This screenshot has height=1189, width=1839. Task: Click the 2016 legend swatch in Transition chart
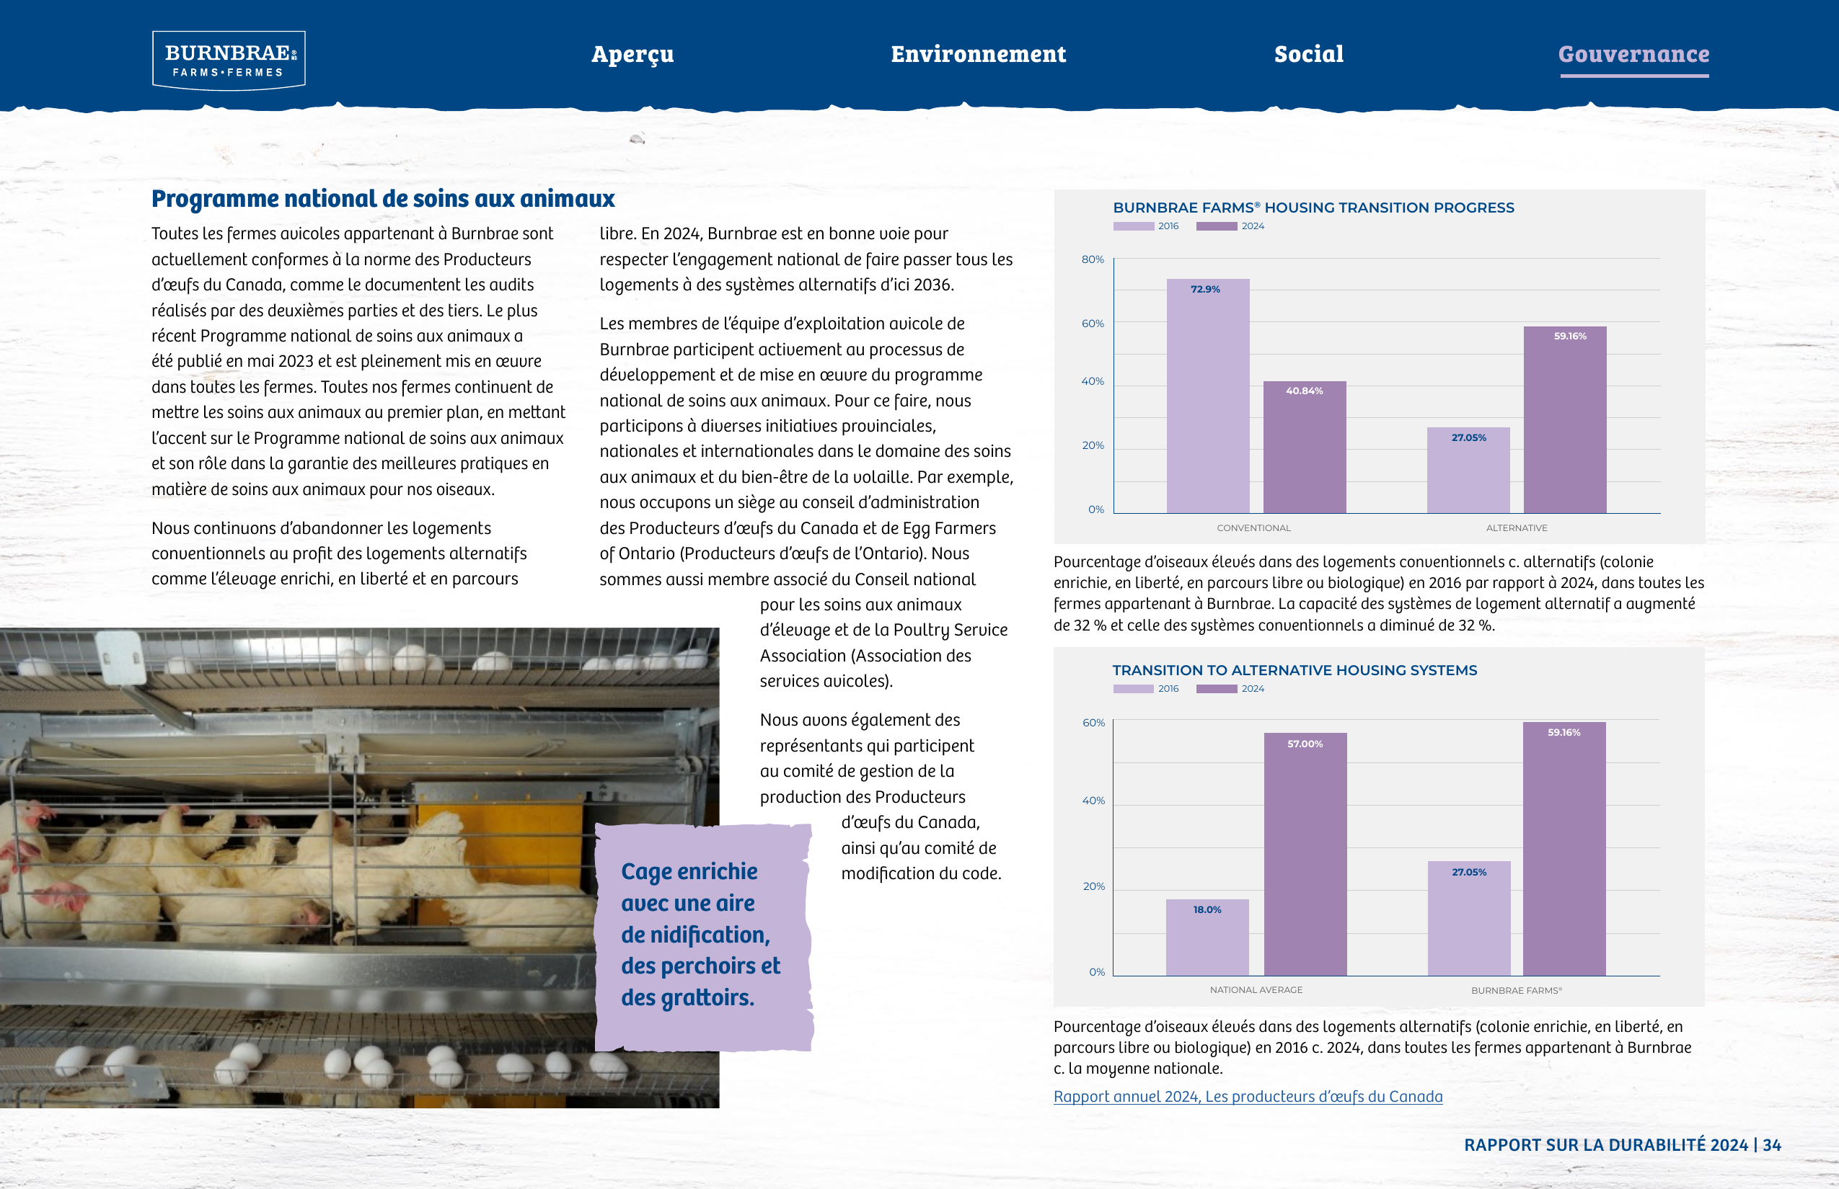pos(1134,689)
